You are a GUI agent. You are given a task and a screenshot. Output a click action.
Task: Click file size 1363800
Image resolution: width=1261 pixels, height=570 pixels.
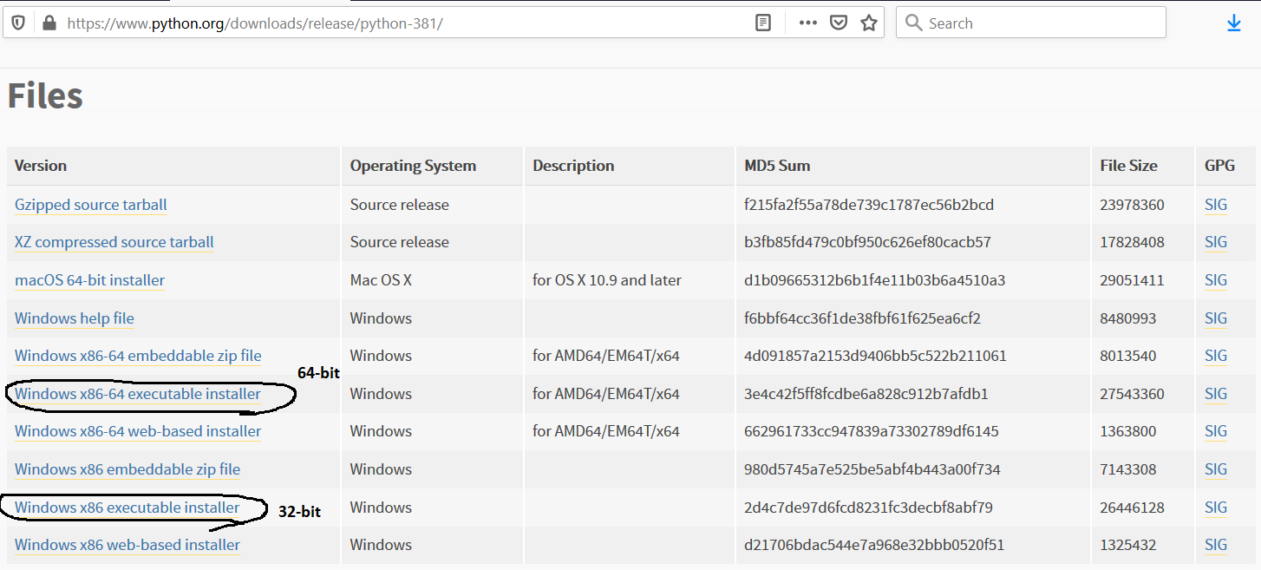coord(1127,431)
